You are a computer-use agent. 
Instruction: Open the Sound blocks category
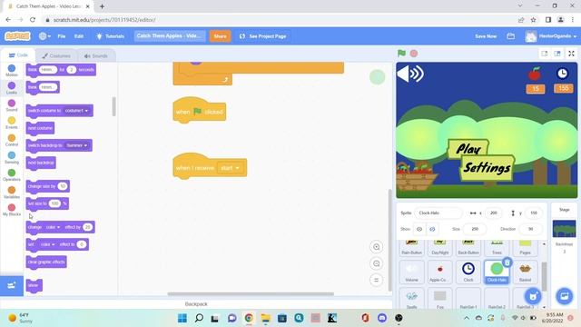(x=12, y=105)
